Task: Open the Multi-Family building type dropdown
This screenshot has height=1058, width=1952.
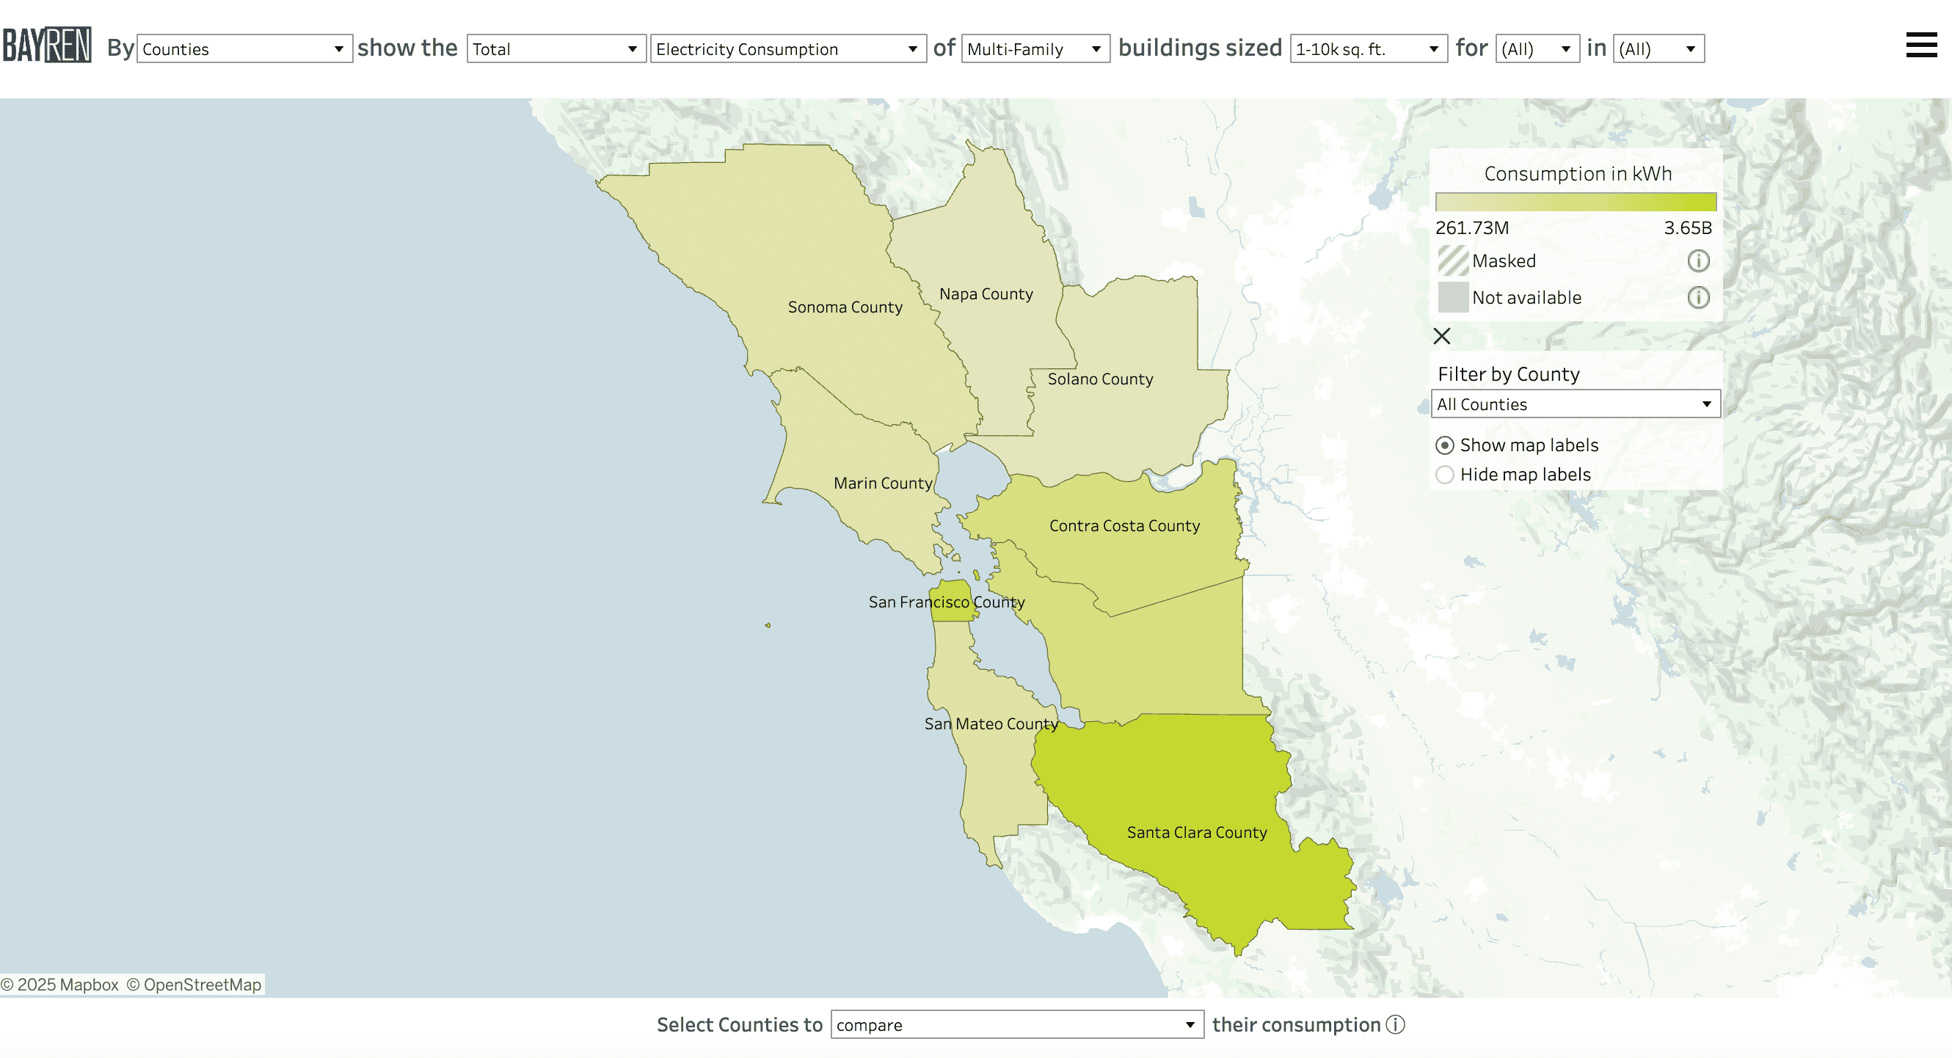Action: click(x=1036, y=48)
